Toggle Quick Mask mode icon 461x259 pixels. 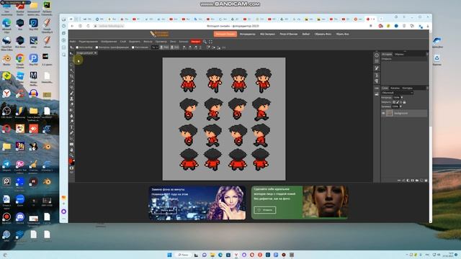(71, 168)
